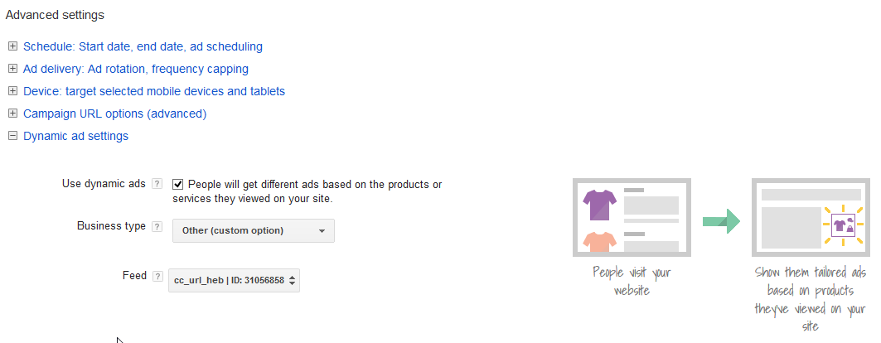Open the Feed selector cc_url_heb
881x343 pixels.
[x=234, y=281]
